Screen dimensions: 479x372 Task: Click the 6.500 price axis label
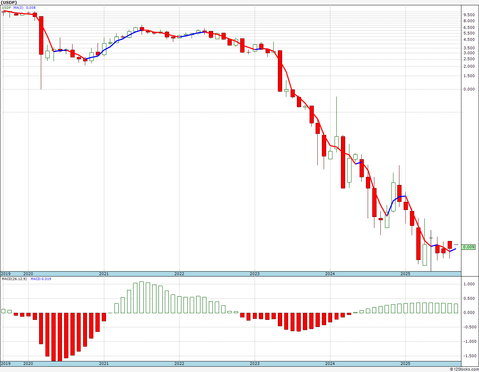pos(469,27)
